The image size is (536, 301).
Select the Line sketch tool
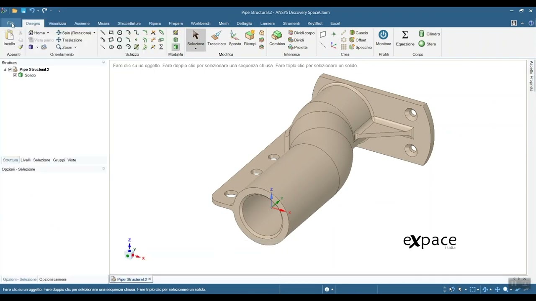(x=103, y=33)
